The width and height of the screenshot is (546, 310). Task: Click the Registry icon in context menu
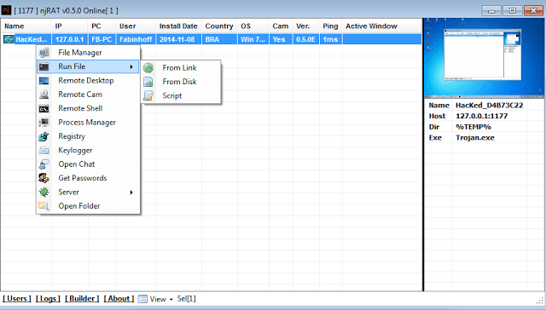point(44,136)
